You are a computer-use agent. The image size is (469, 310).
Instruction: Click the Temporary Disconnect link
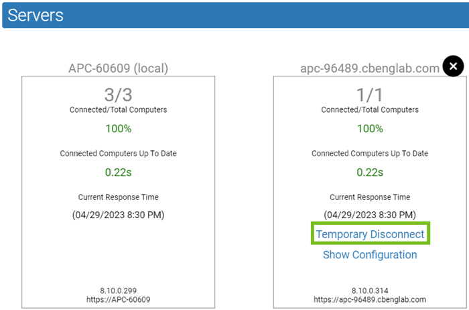pos(370,234)
